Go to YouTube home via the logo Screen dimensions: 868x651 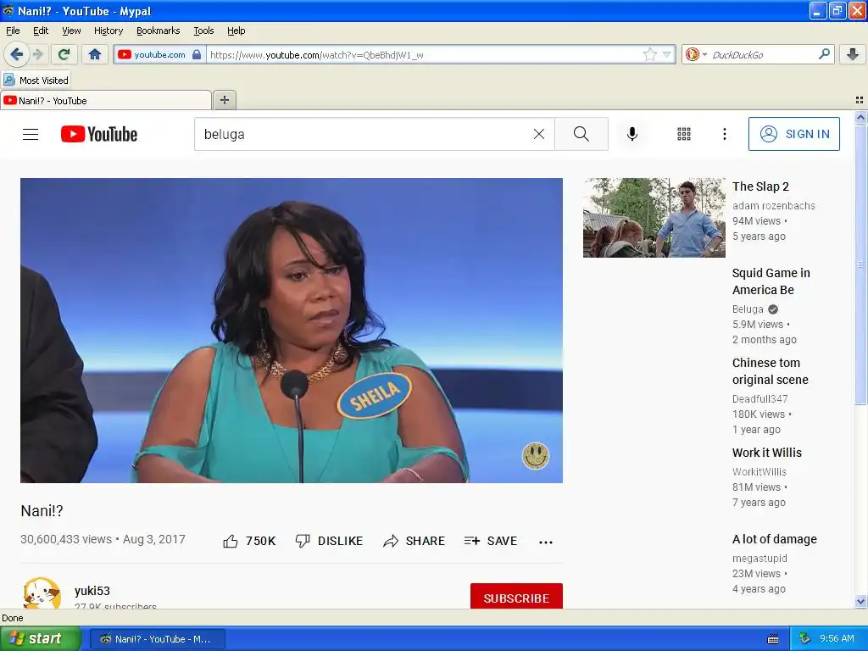(99, 134)
